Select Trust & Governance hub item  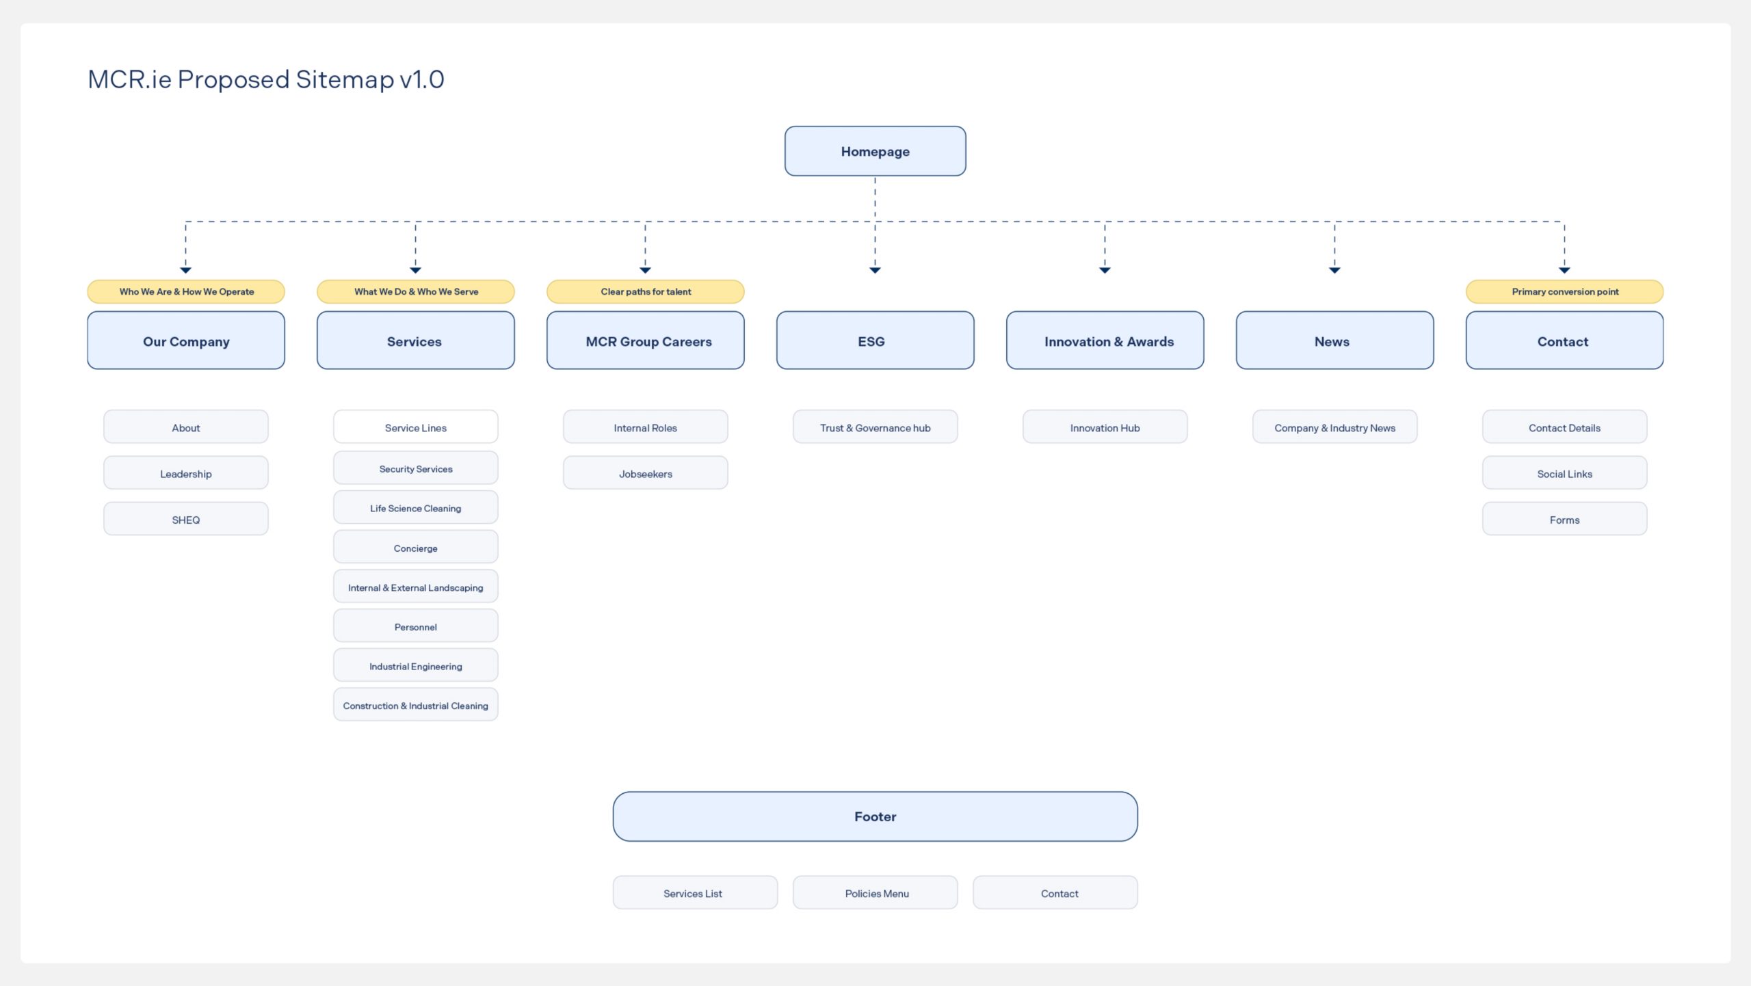(875, 427)
